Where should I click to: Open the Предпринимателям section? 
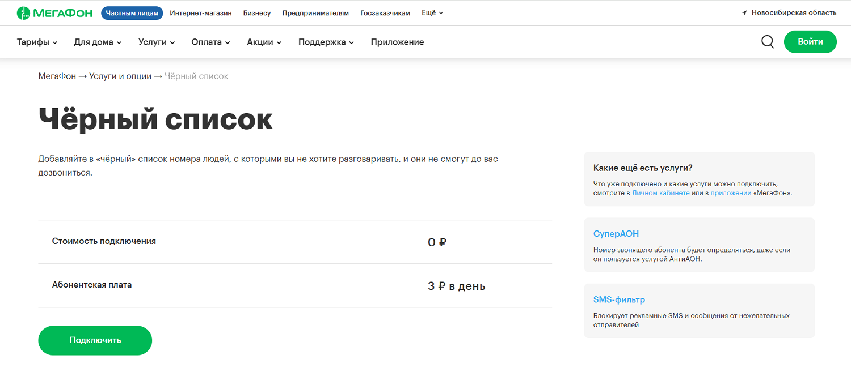[315, 13]
